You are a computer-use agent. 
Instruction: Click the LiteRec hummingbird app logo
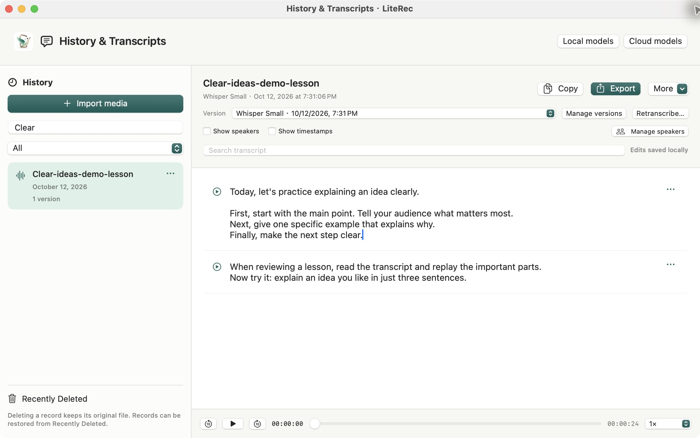click(23, 41)
